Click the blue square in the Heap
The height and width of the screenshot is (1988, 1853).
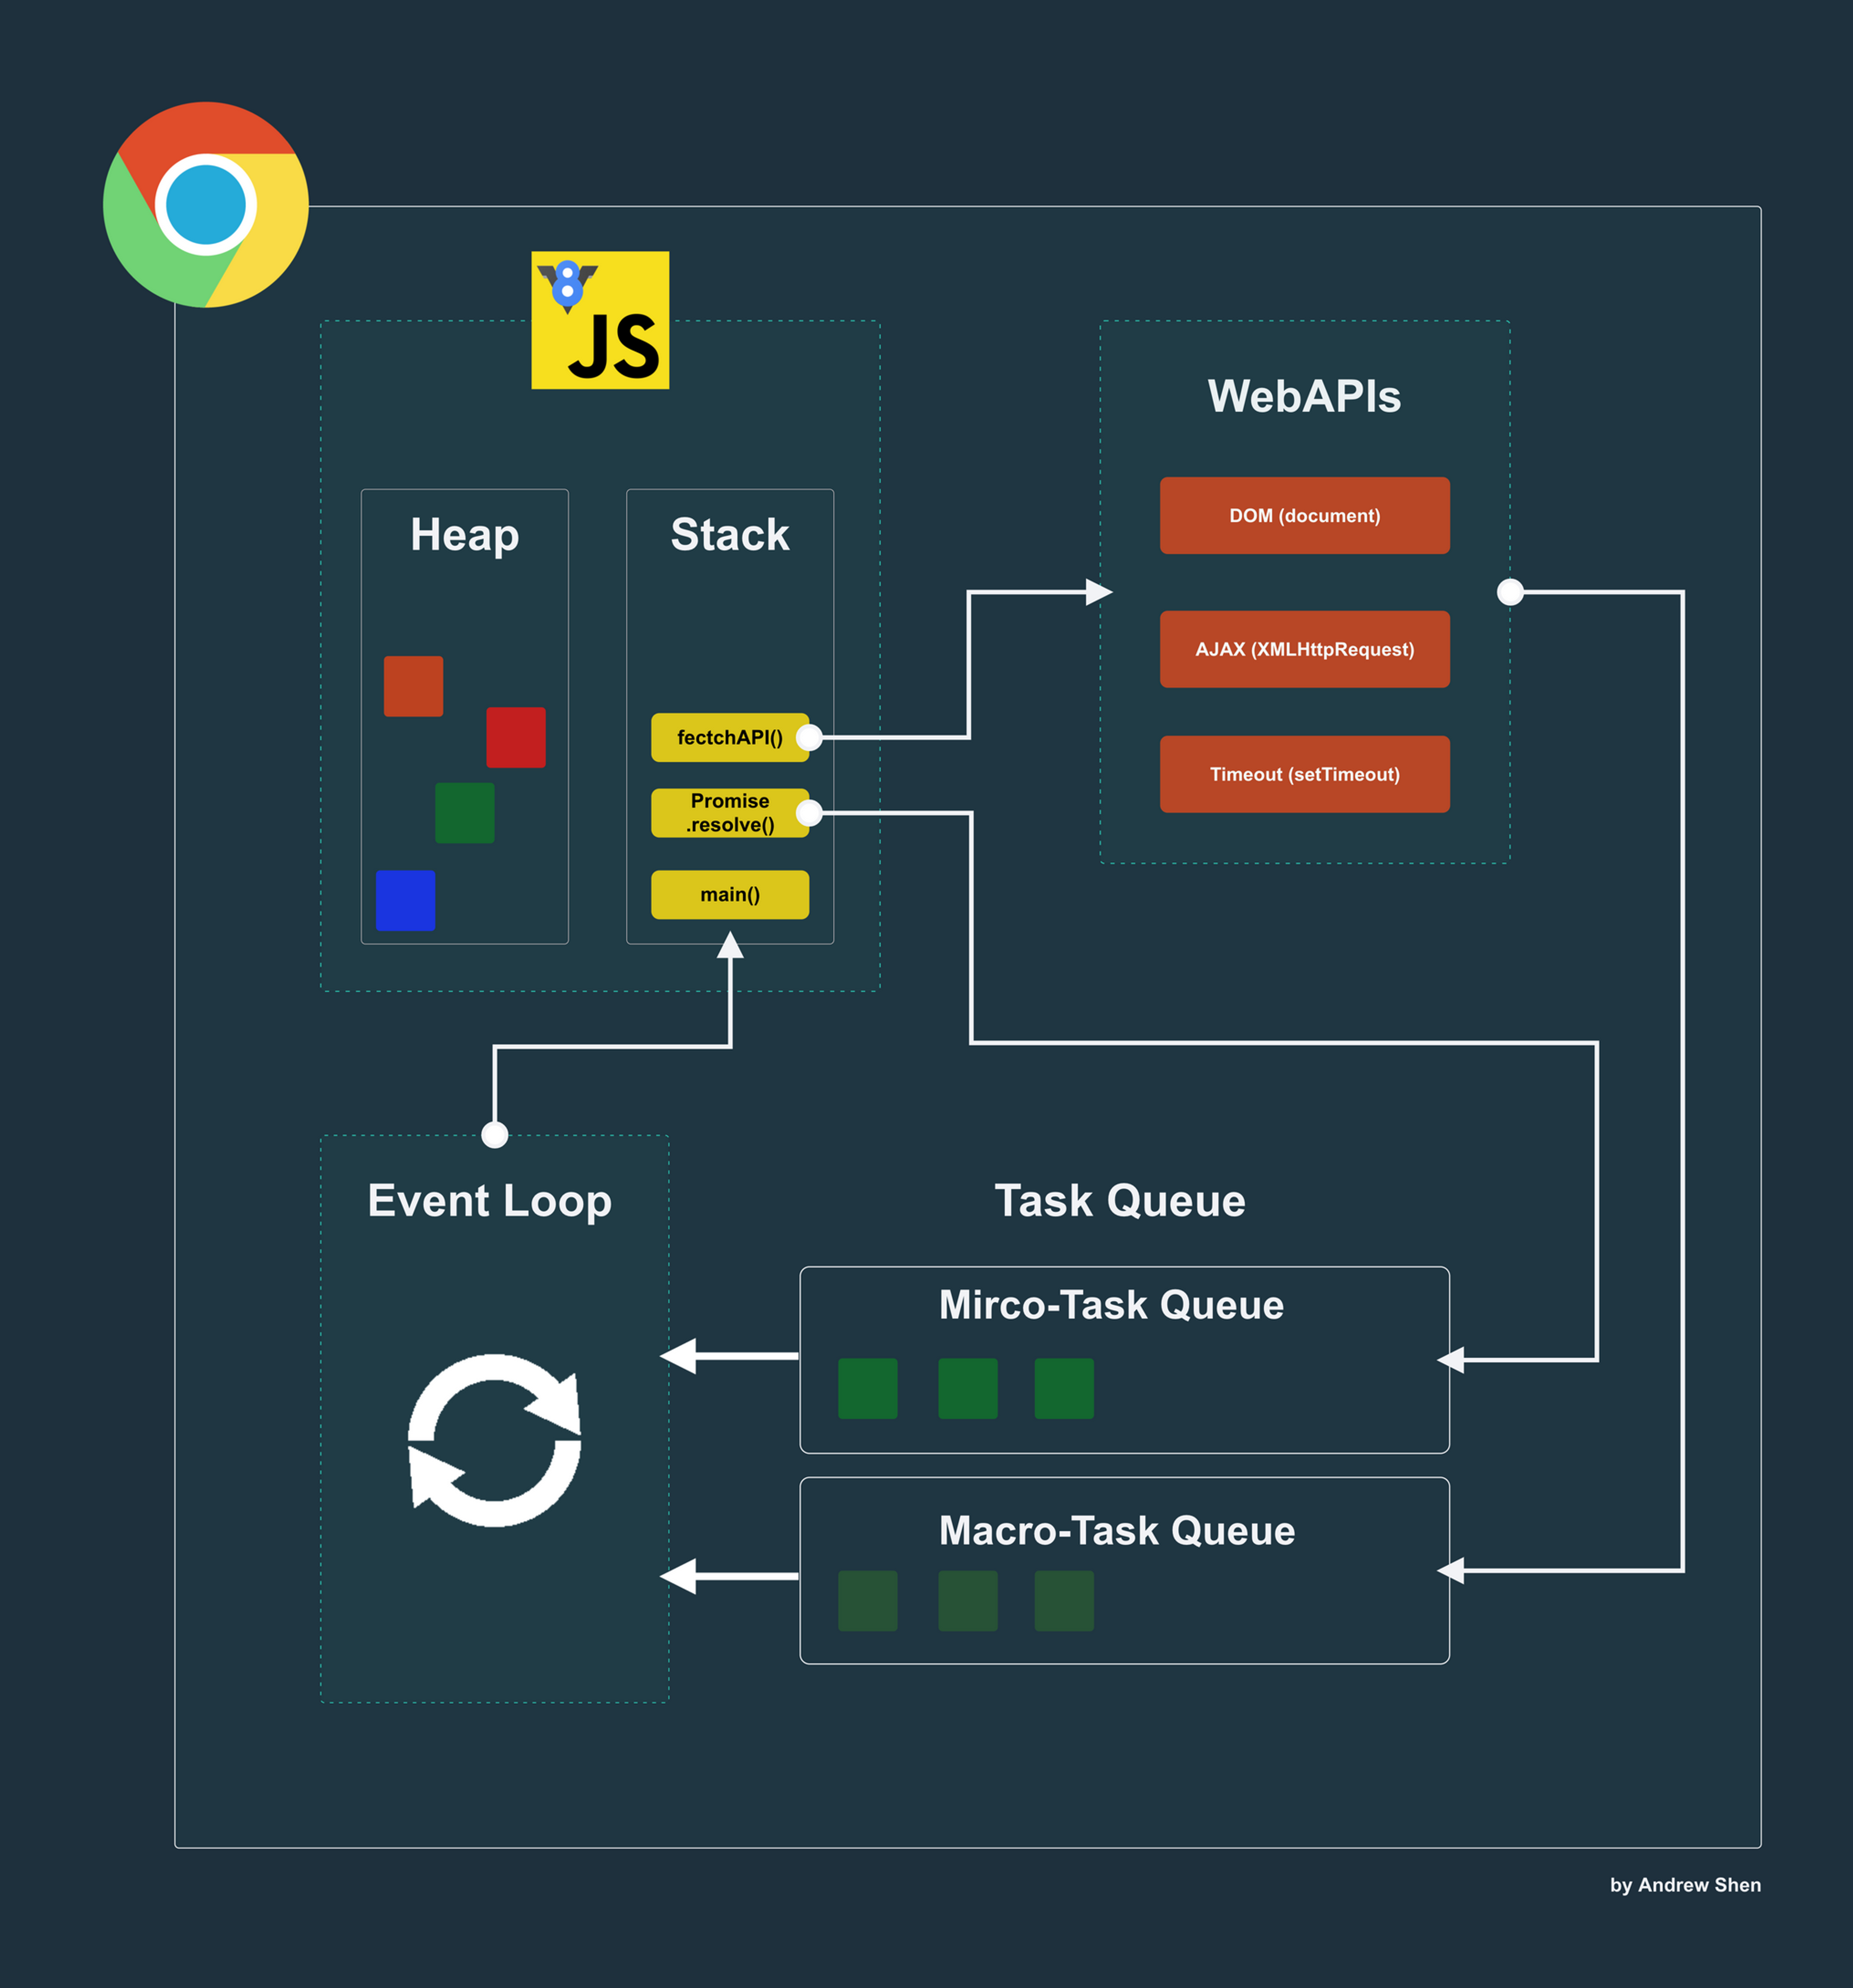[405, 901]
